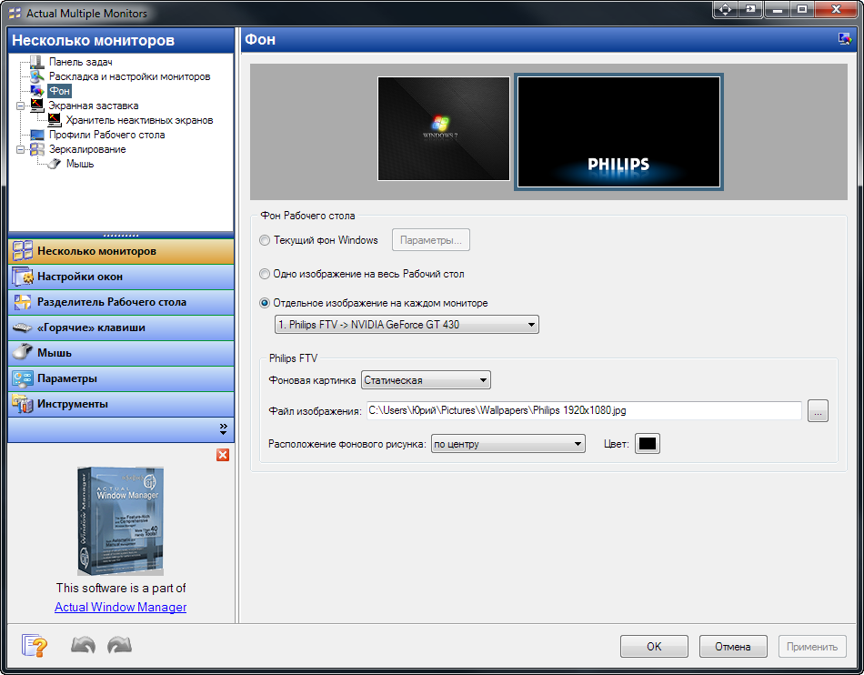Select Одно изображение на весь Рабочий стол

[x=265, y=274]
